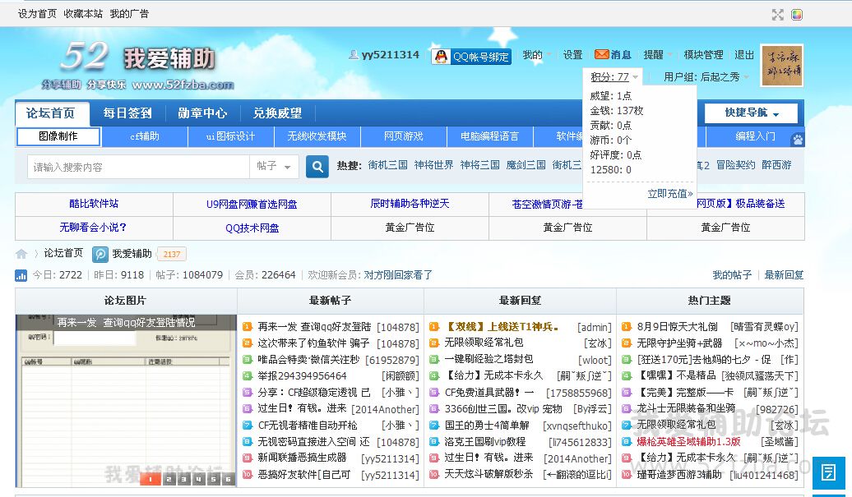
Task: Click the 辰时辅助各种逆天 ad link
Action: click(410, 204)
